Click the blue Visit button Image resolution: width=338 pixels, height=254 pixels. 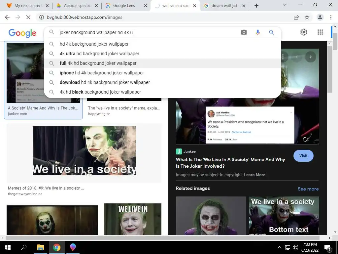[303, 156]
